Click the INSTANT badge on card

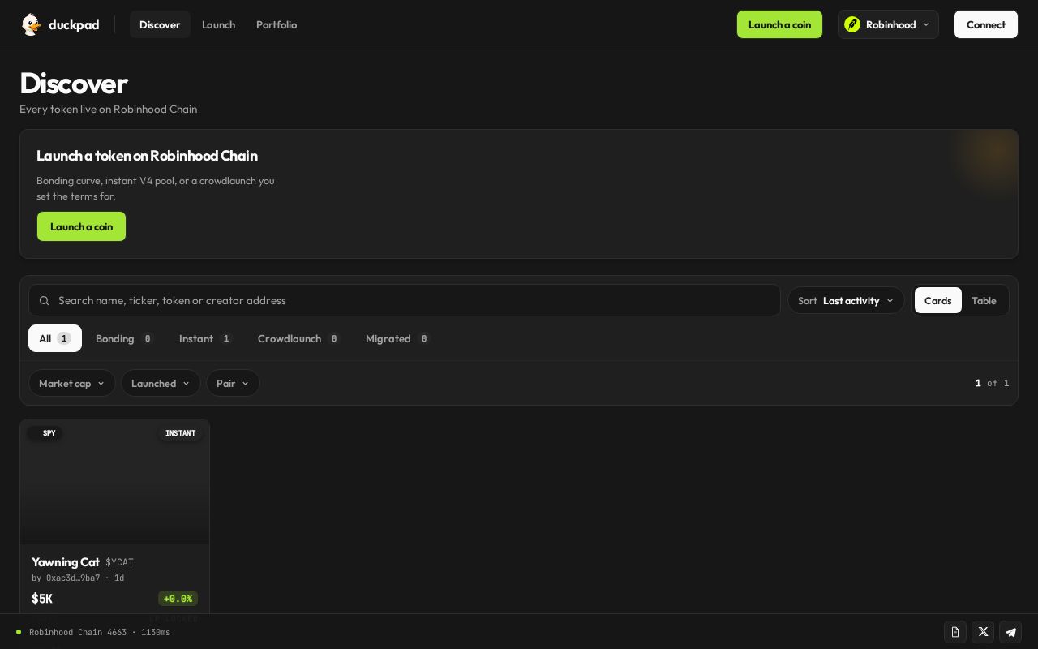[180, 433]
